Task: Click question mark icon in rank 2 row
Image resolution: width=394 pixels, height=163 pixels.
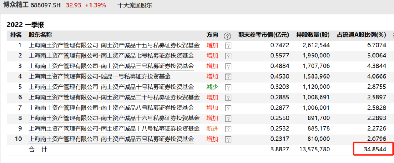Action: (228, 56)
